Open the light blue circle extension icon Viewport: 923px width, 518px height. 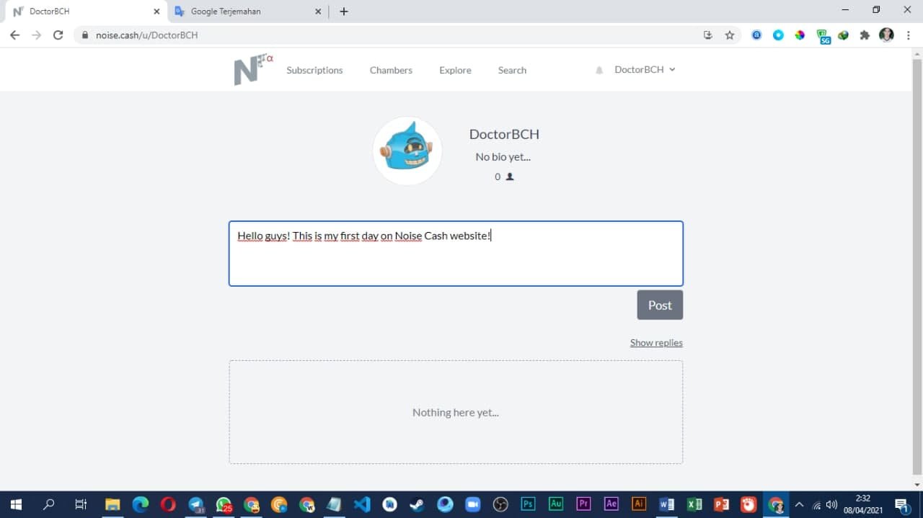pyautogui.click(x=778, y=35)
